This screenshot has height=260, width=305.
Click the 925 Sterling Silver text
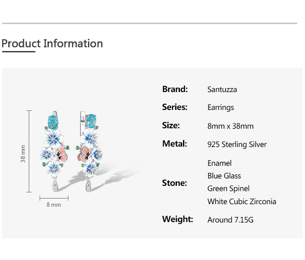click(237, 144)
